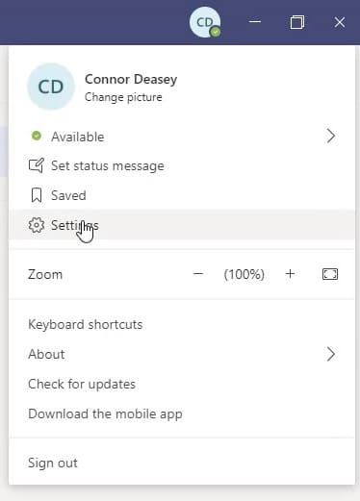Screen dimensions: 360x501
Task: Increase zoom with the plus button
Action: (290, 274)
